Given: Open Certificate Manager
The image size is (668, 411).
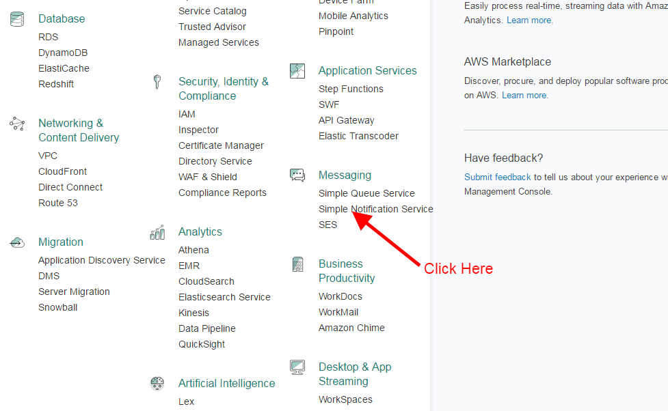Looking at the screenshot, I should [221, 146].
